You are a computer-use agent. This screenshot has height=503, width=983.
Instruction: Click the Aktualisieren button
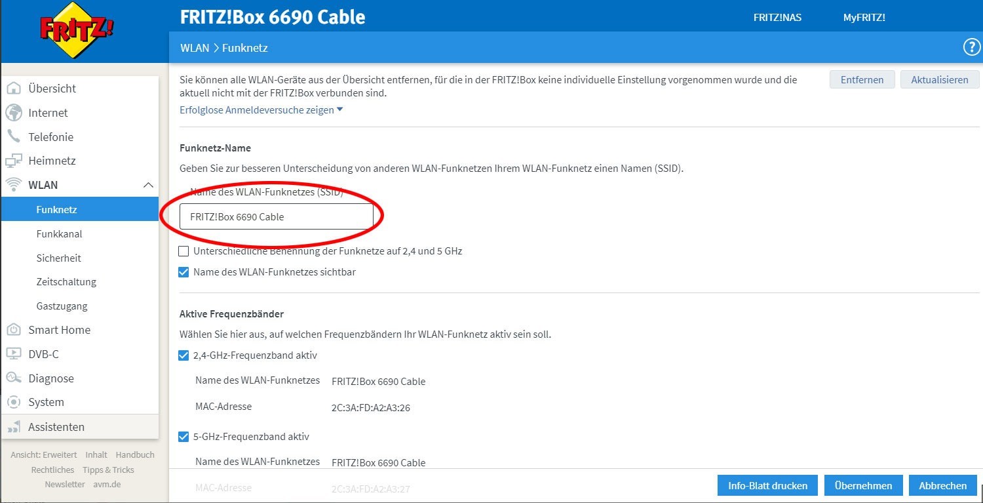pos(940,79)
